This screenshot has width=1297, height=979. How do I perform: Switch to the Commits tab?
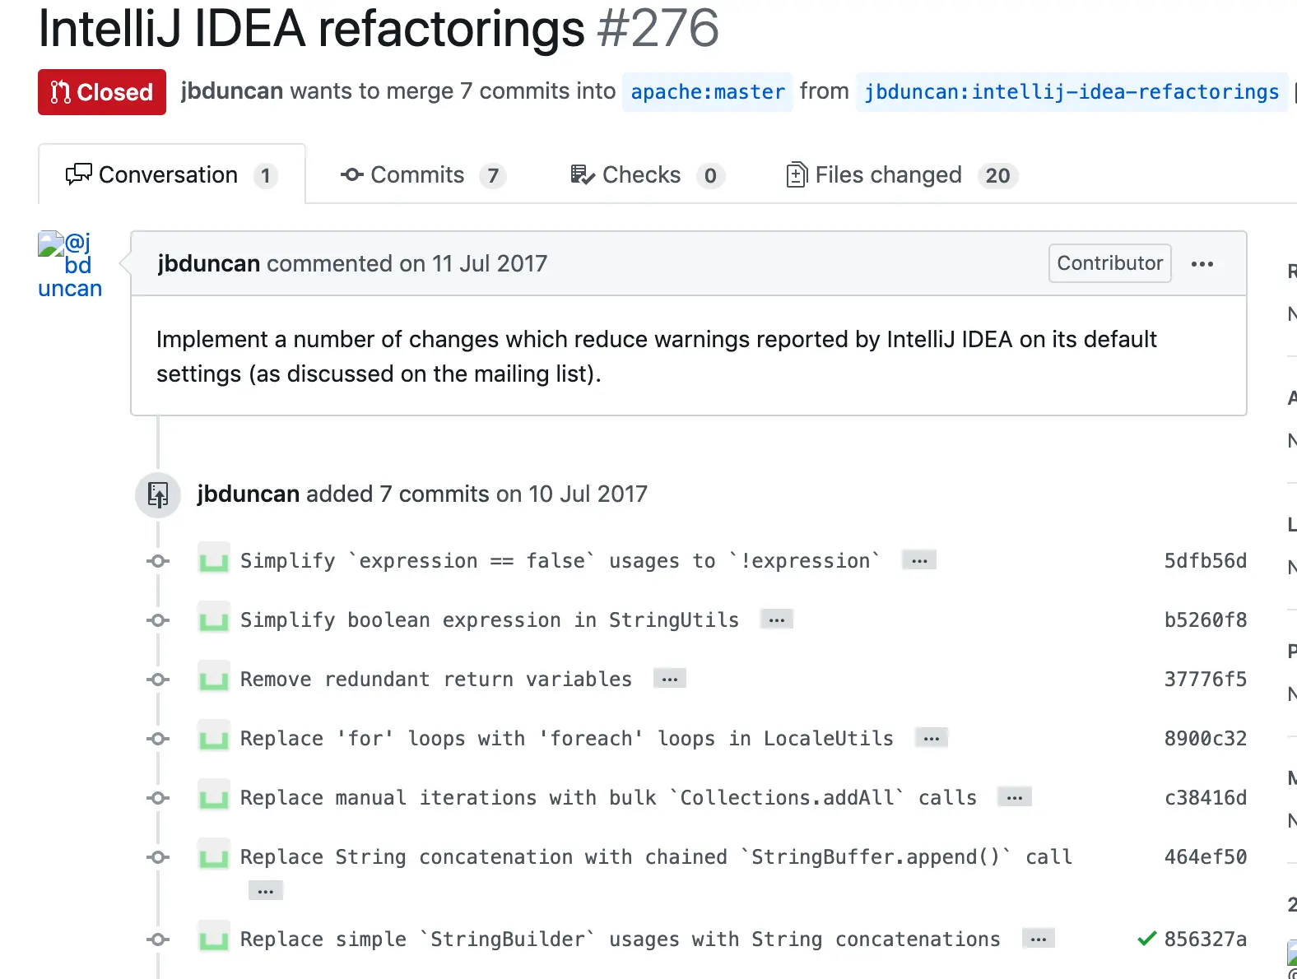click(x=422, y=175)
